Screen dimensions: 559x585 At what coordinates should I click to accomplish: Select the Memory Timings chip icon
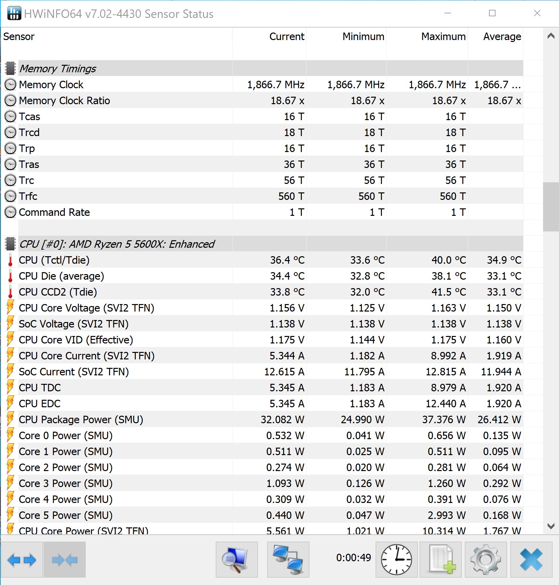point(10,68)
